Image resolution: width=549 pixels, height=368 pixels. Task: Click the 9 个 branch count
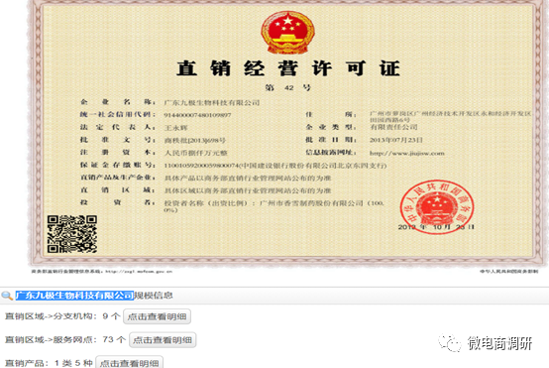point(111,316)
